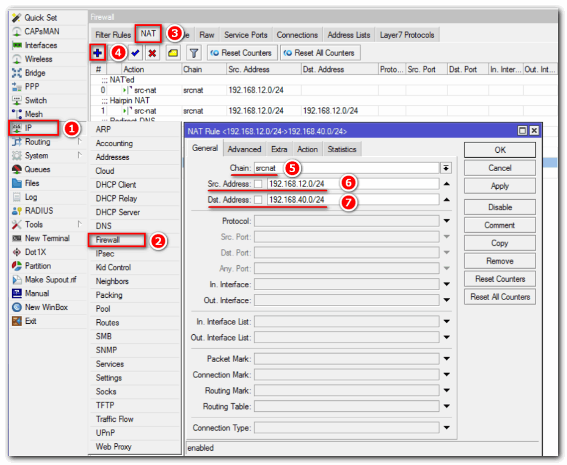Click the yellow Comment icon in the toolbar

point(173,53)
